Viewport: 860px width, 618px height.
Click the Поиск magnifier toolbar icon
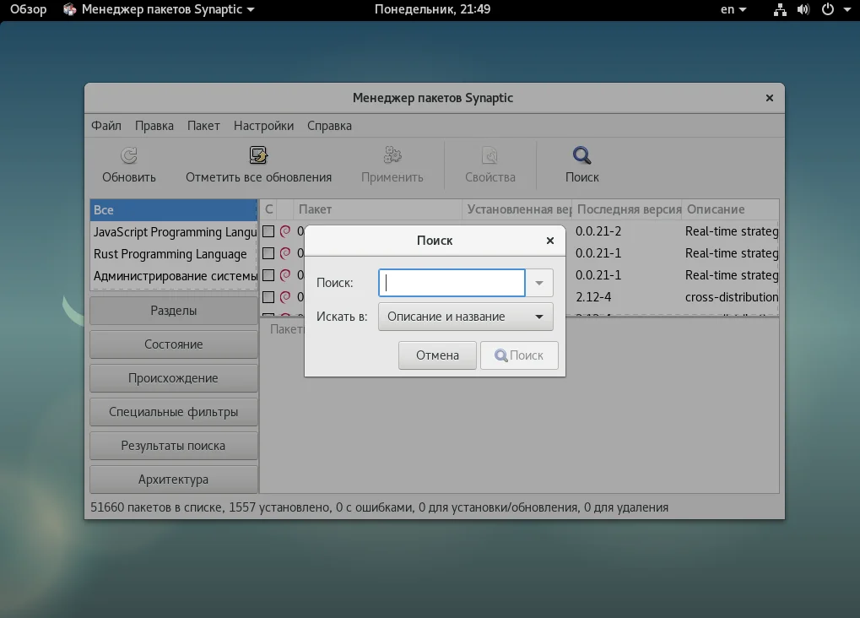[x=581, y=155]
